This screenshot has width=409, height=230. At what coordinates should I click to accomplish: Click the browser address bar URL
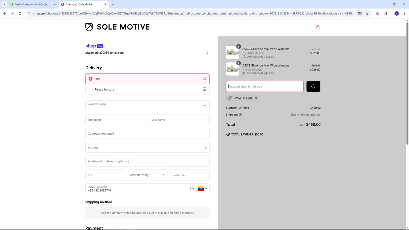[194, 13]
